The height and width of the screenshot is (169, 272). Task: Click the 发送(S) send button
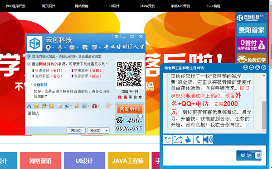95,131
